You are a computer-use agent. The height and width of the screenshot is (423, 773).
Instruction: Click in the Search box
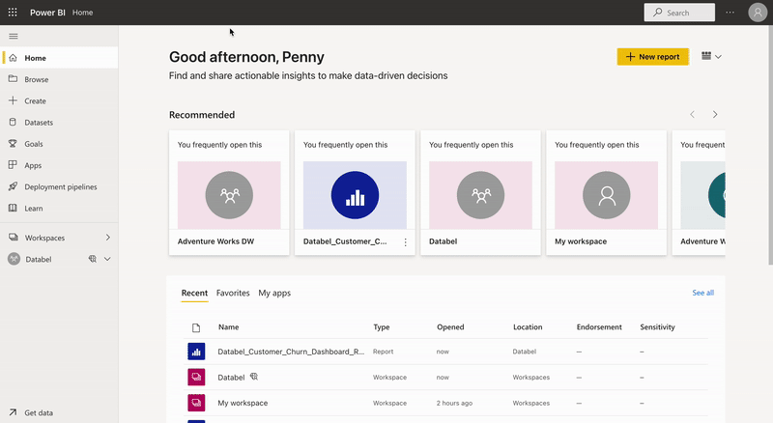pyautogui.click(x=679, y=13)
